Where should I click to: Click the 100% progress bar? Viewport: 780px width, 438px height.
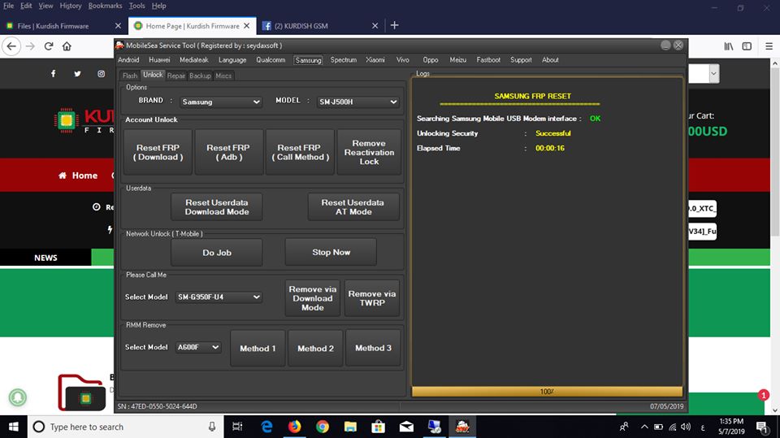pyautogui.click(x=547, y=392)
